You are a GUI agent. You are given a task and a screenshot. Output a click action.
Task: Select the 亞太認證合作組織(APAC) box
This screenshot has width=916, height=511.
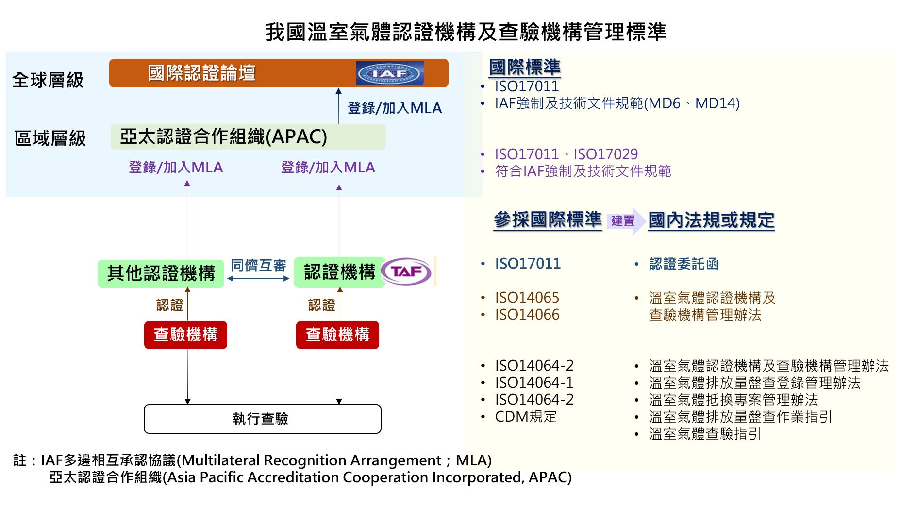click(x=248, y=136)
